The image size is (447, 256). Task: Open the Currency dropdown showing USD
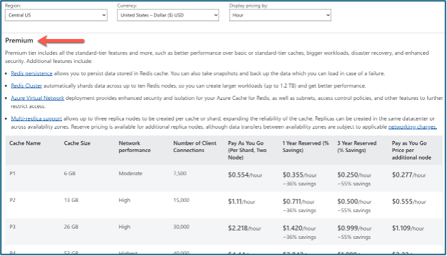[x=168, y=15]
